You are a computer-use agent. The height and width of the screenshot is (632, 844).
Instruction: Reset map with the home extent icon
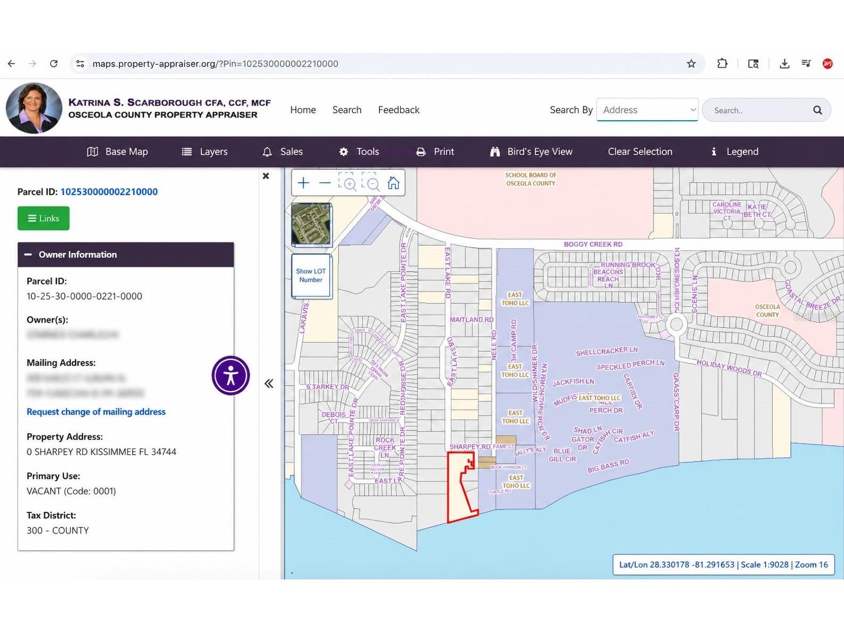pos(393,183)
